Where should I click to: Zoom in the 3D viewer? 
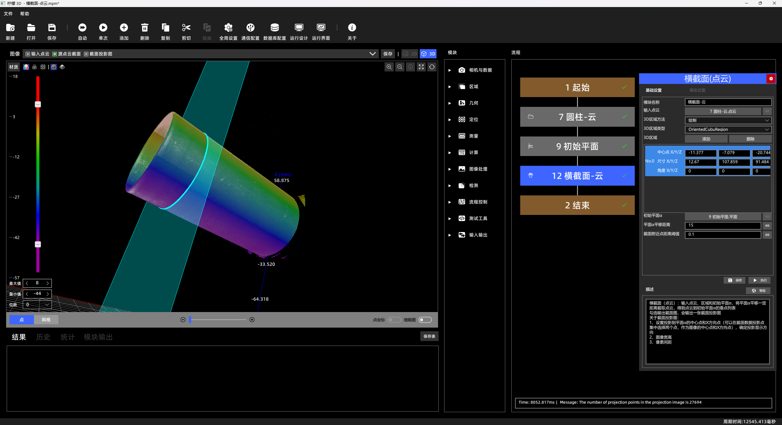[389, 67]
